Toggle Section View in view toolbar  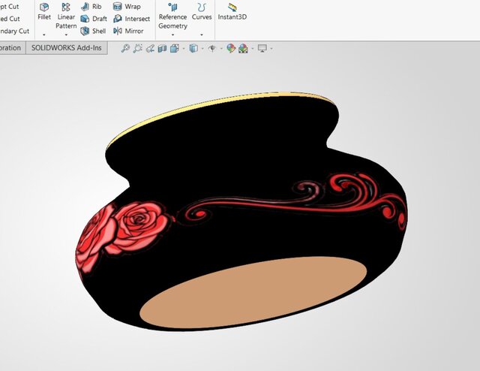[x=162, y=48]
